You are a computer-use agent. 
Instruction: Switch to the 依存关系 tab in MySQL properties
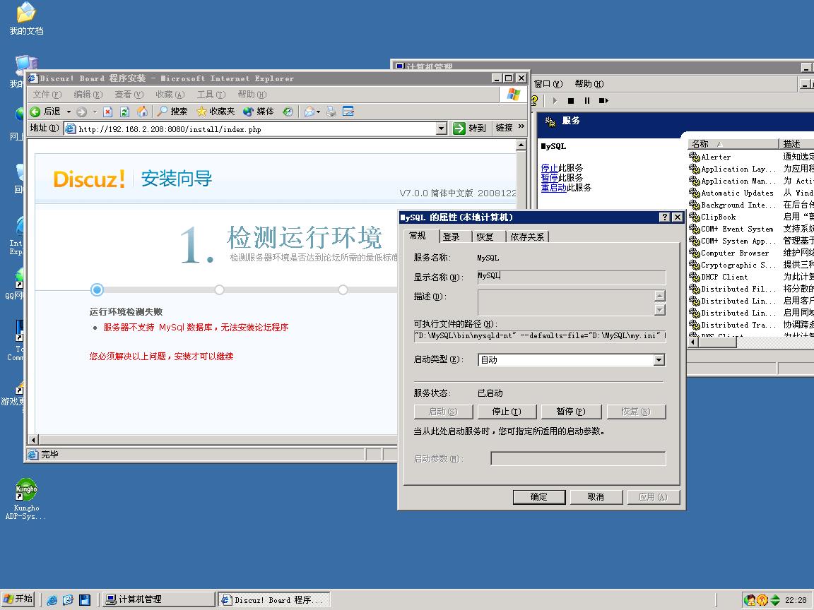pos(527,237)
